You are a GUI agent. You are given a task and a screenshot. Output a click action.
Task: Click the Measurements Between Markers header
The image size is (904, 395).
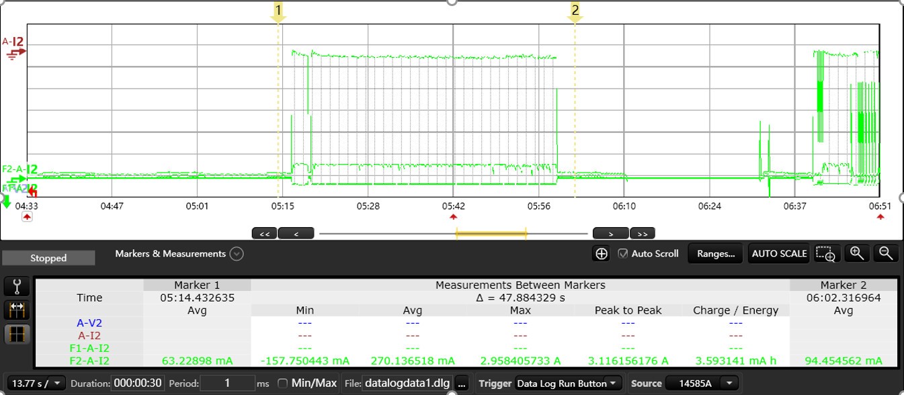[520, 286]
